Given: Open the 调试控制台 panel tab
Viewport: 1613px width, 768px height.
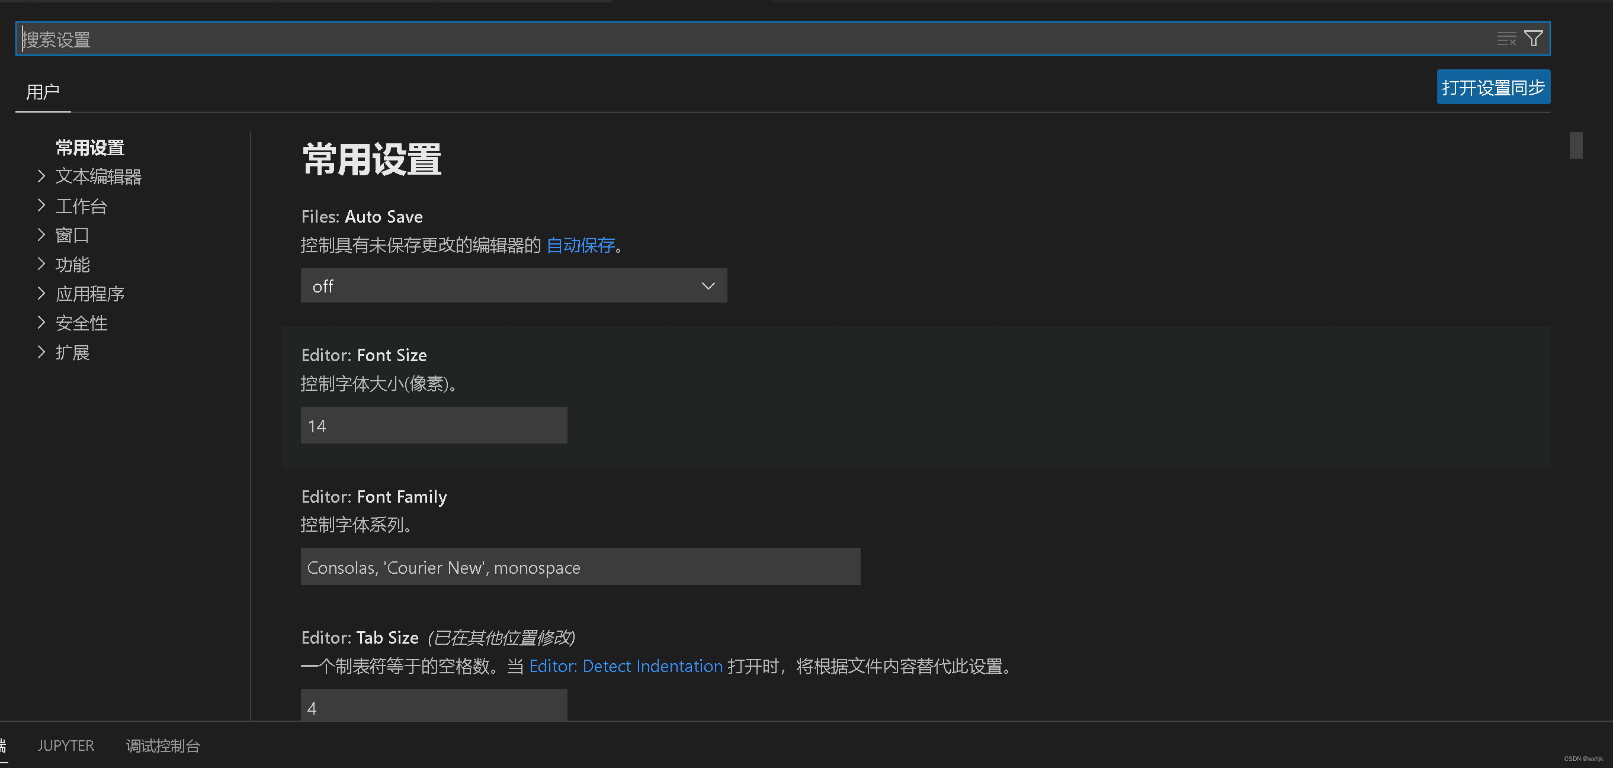Looking at the screenshot, I should click(163, 745).
